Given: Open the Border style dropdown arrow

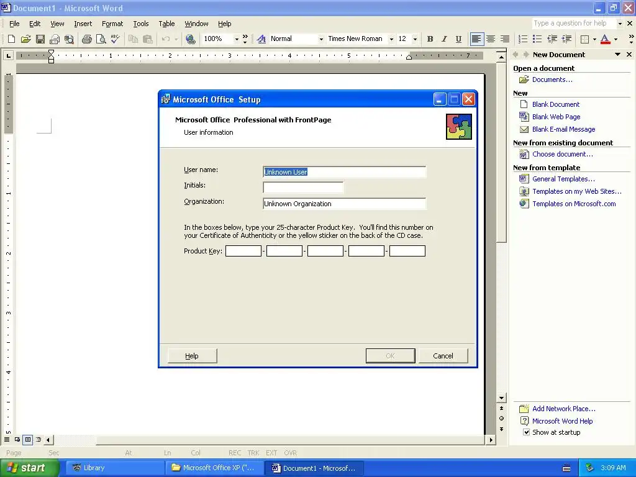Looking at the screenshot, I should pos(594,39).
